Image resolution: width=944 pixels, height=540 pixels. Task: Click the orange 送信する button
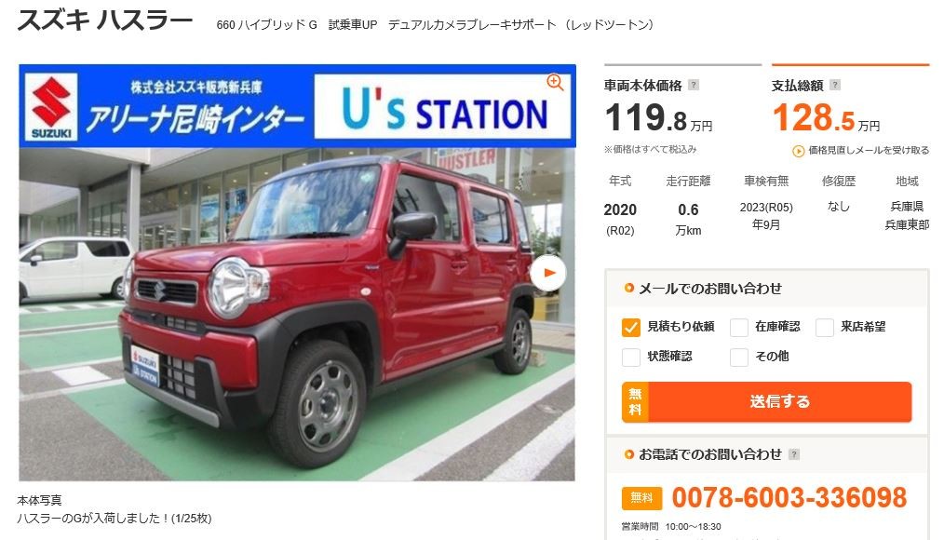point(767,401)
